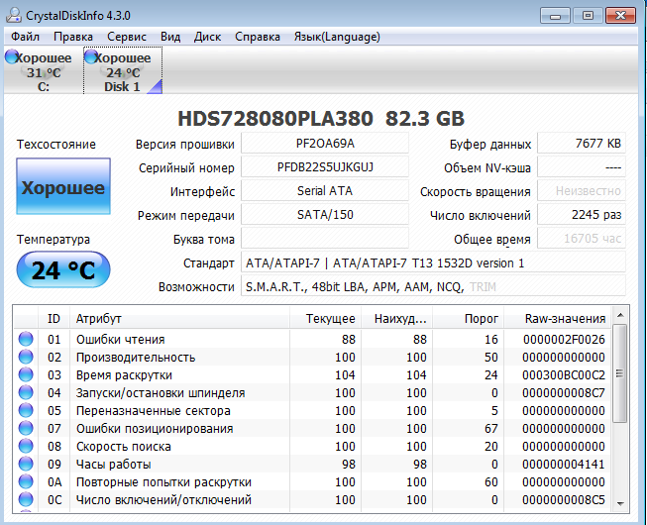Click the firmware field PF2OA69A
Screen dimensions: 647x525
325,143
